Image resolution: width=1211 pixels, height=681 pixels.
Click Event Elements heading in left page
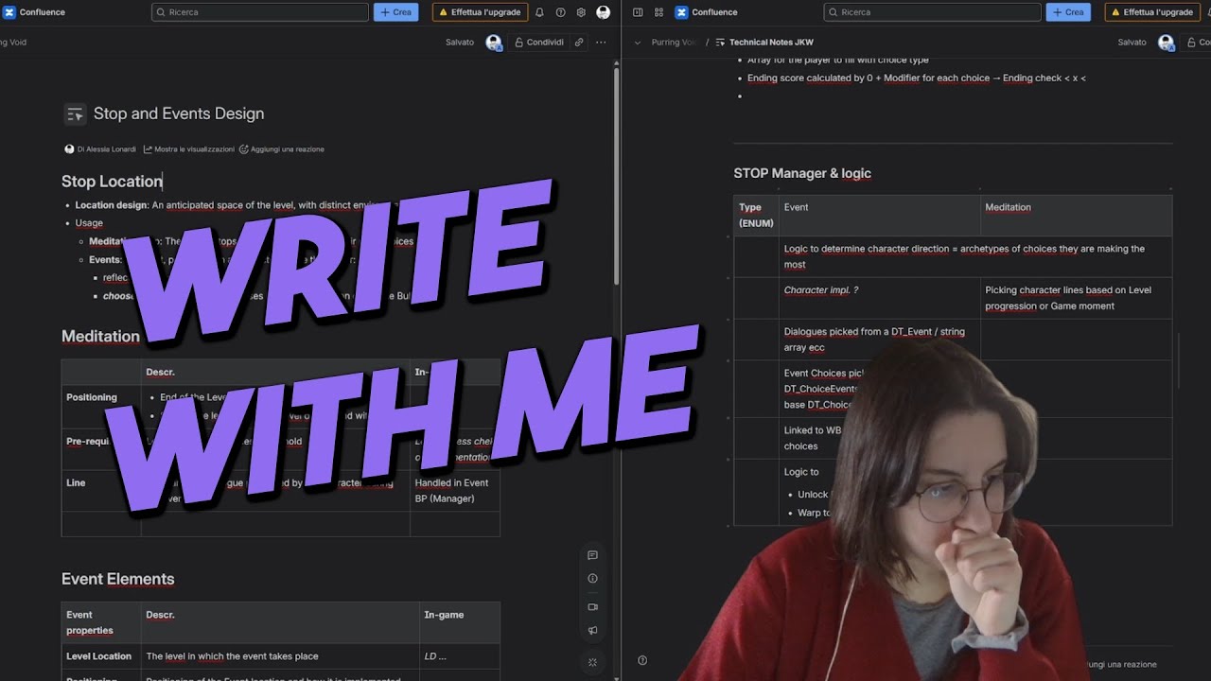click(x=117, y=579)
